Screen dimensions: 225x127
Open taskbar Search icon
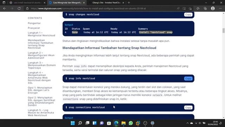[80, 123]
